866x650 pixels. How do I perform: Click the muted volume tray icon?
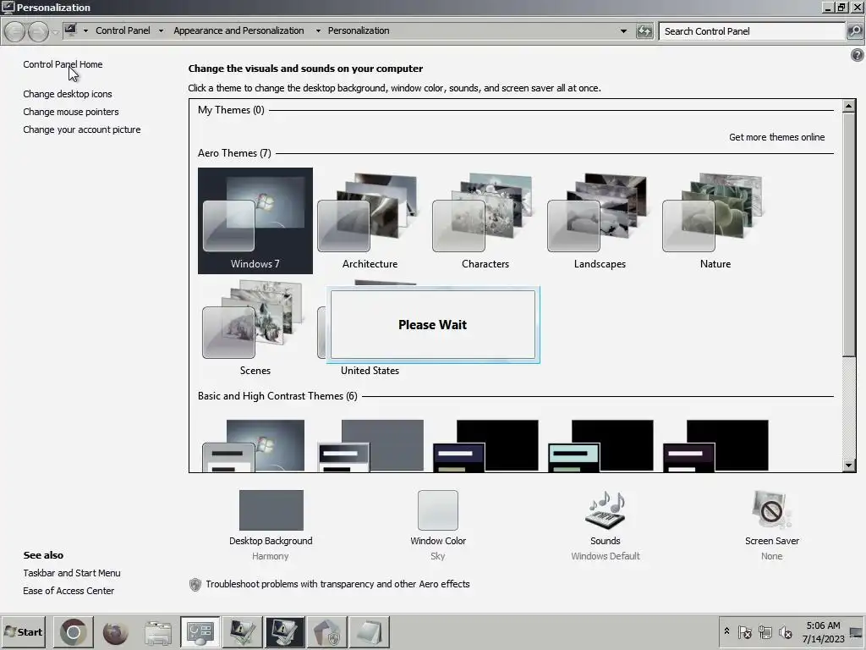pyautogui.click(x=785, y=631)
